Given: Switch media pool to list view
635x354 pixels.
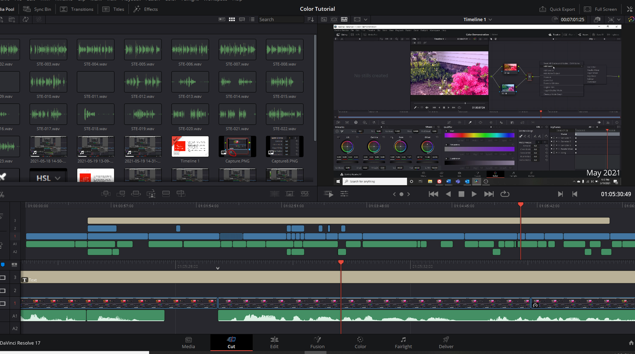Looking at the screenshot, I should (x=252, y=19).
